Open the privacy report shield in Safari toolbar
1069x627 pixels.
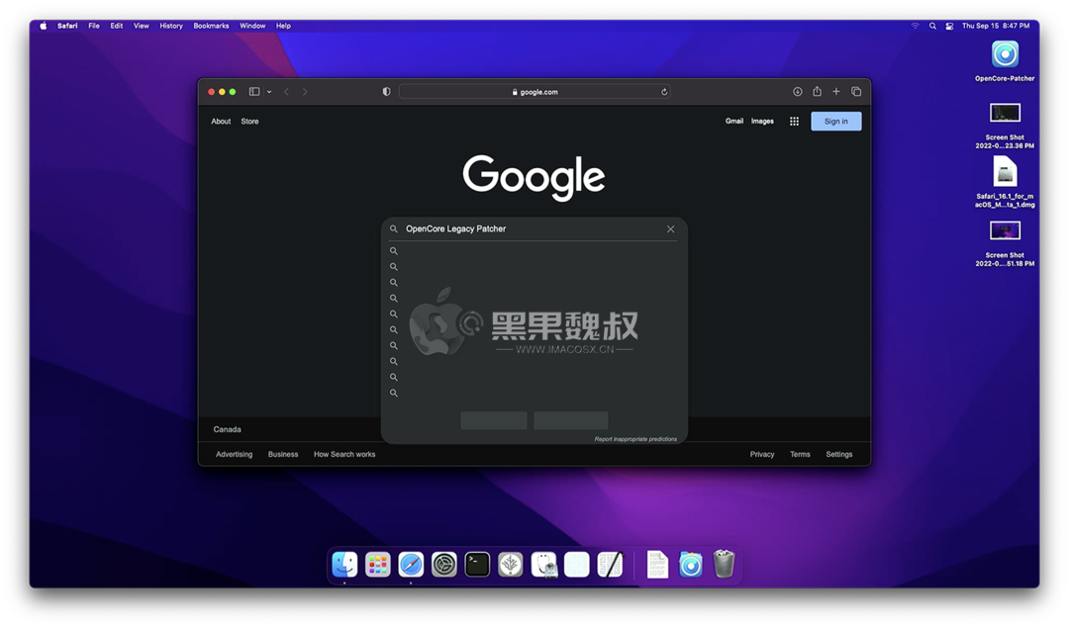(386, 91)
